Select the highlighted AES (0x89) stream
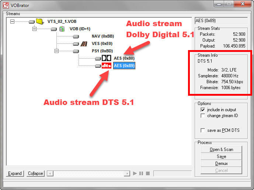254x190 pixels. pos(124,66)
